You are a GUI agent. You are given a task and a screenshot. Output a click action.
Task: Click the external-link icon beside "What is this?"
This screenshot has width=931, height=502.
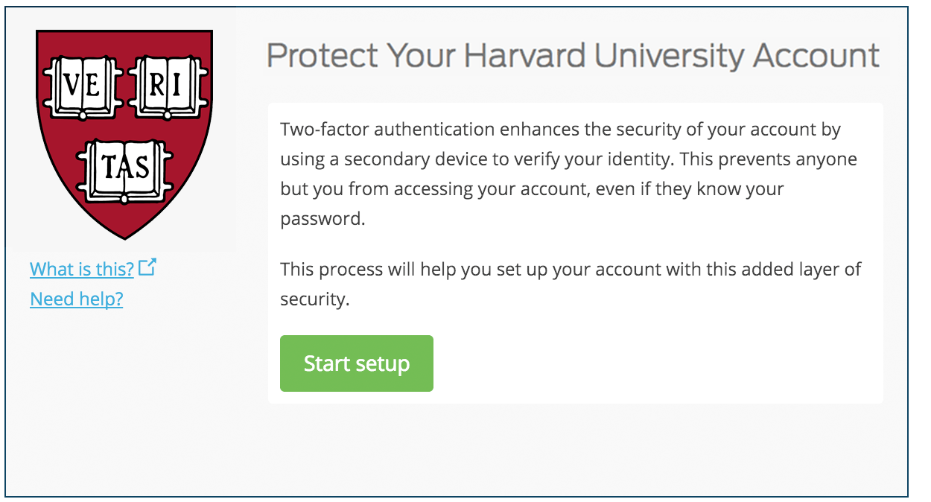[147, 267]
